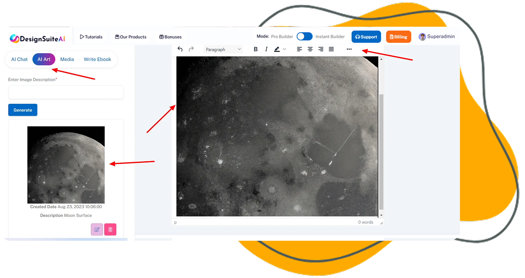The image size is (525, 278).
Task: Open the Paragraph style dropdown
Action: point(223,50)
